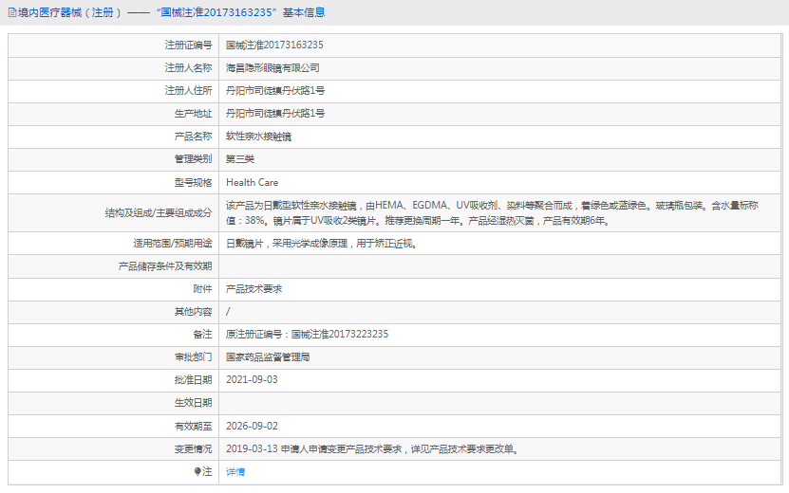
Task: Click the 管理类别 label
Action: [194, 159]
